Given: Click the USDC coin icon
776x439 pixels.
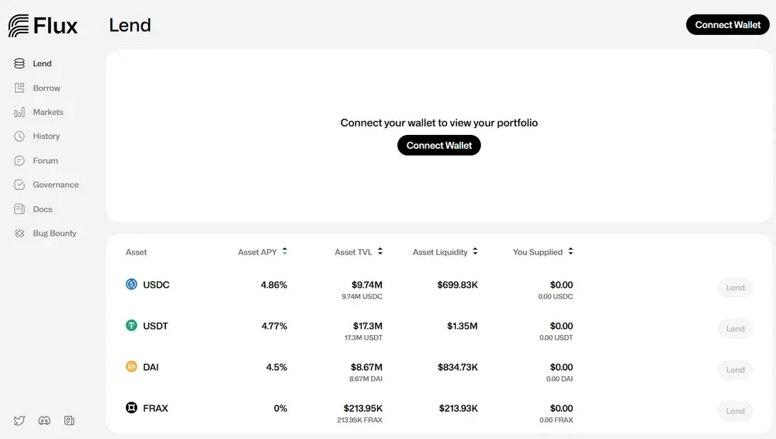Looking at the screenshot, I should 131,284.
